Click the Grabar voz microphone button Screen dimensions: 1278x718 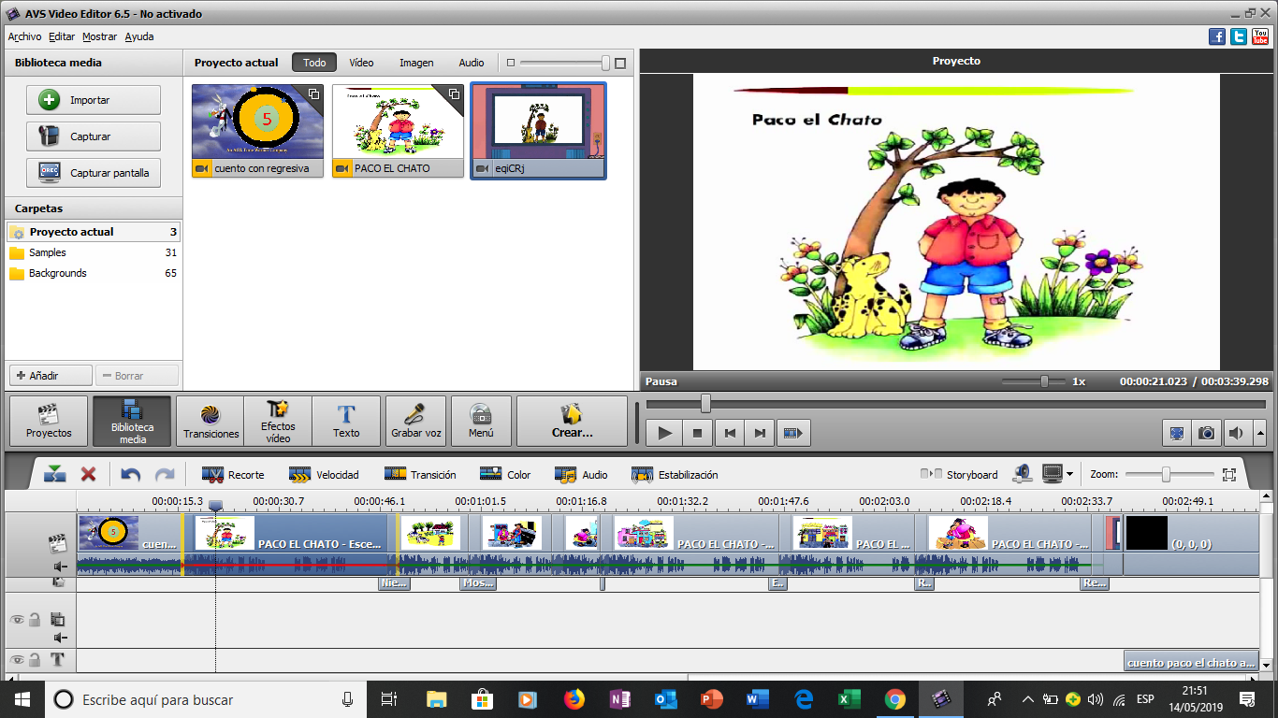(x=415, y=421)
